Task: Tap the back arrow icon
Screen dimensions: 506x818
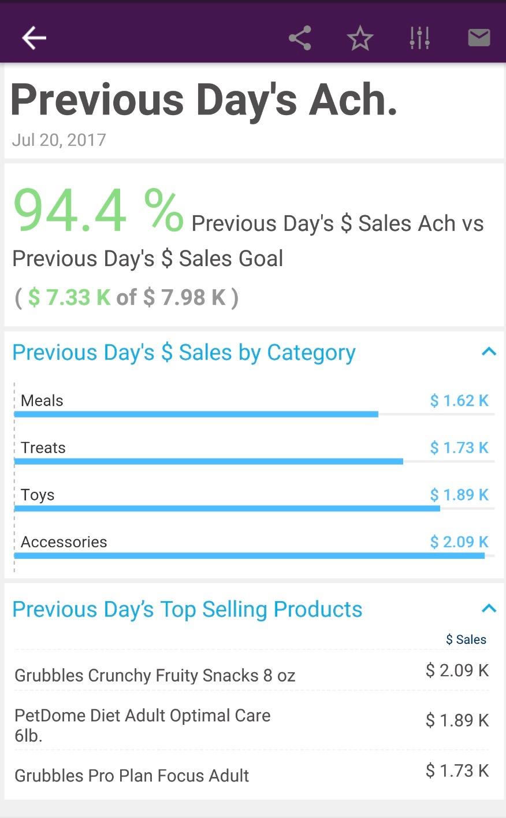Action: coord(34,38)
